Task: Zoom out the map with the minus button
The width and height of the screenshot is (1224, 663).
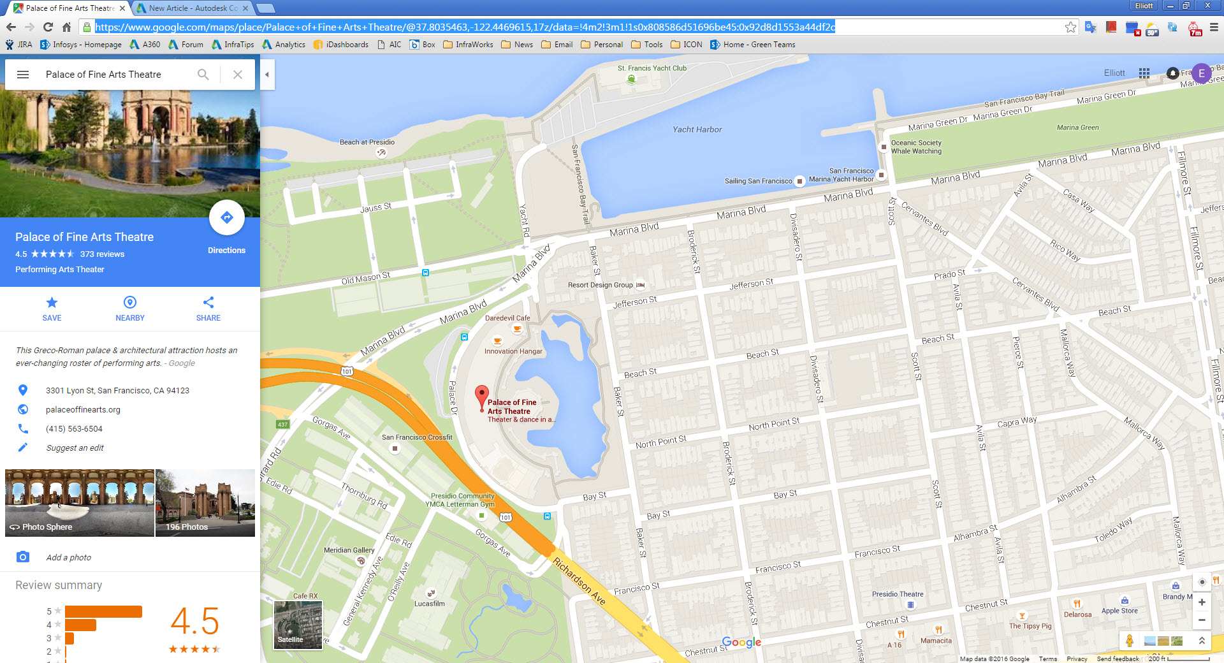Action: pos(1202,620)
